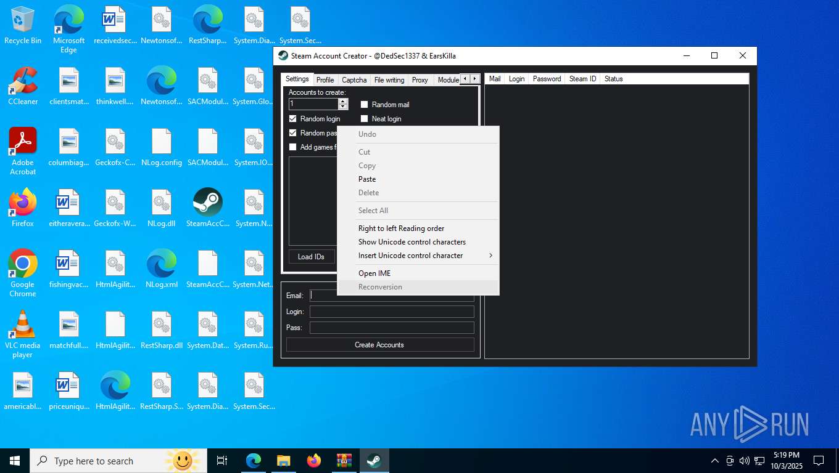Open the Module tab

click(448, 80)
